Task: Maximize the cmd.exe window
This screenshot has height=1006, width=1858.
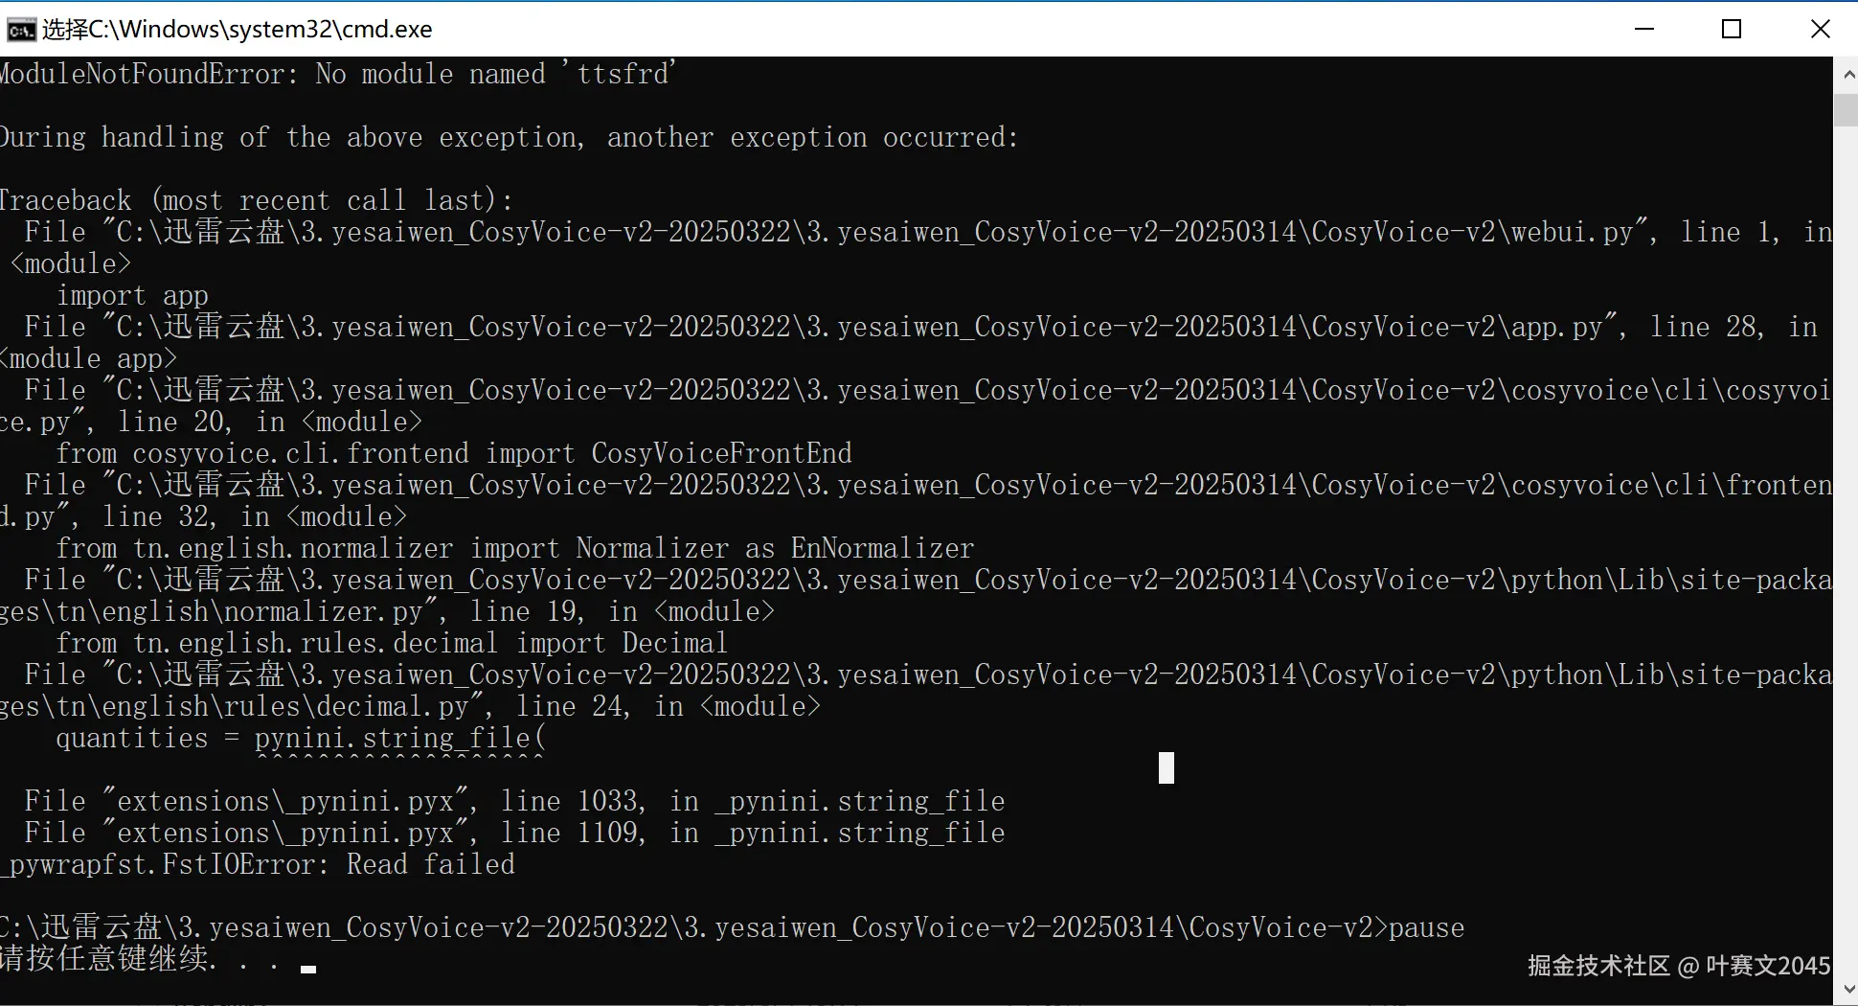Action: pyautogui.click(x=1732, y=29)
